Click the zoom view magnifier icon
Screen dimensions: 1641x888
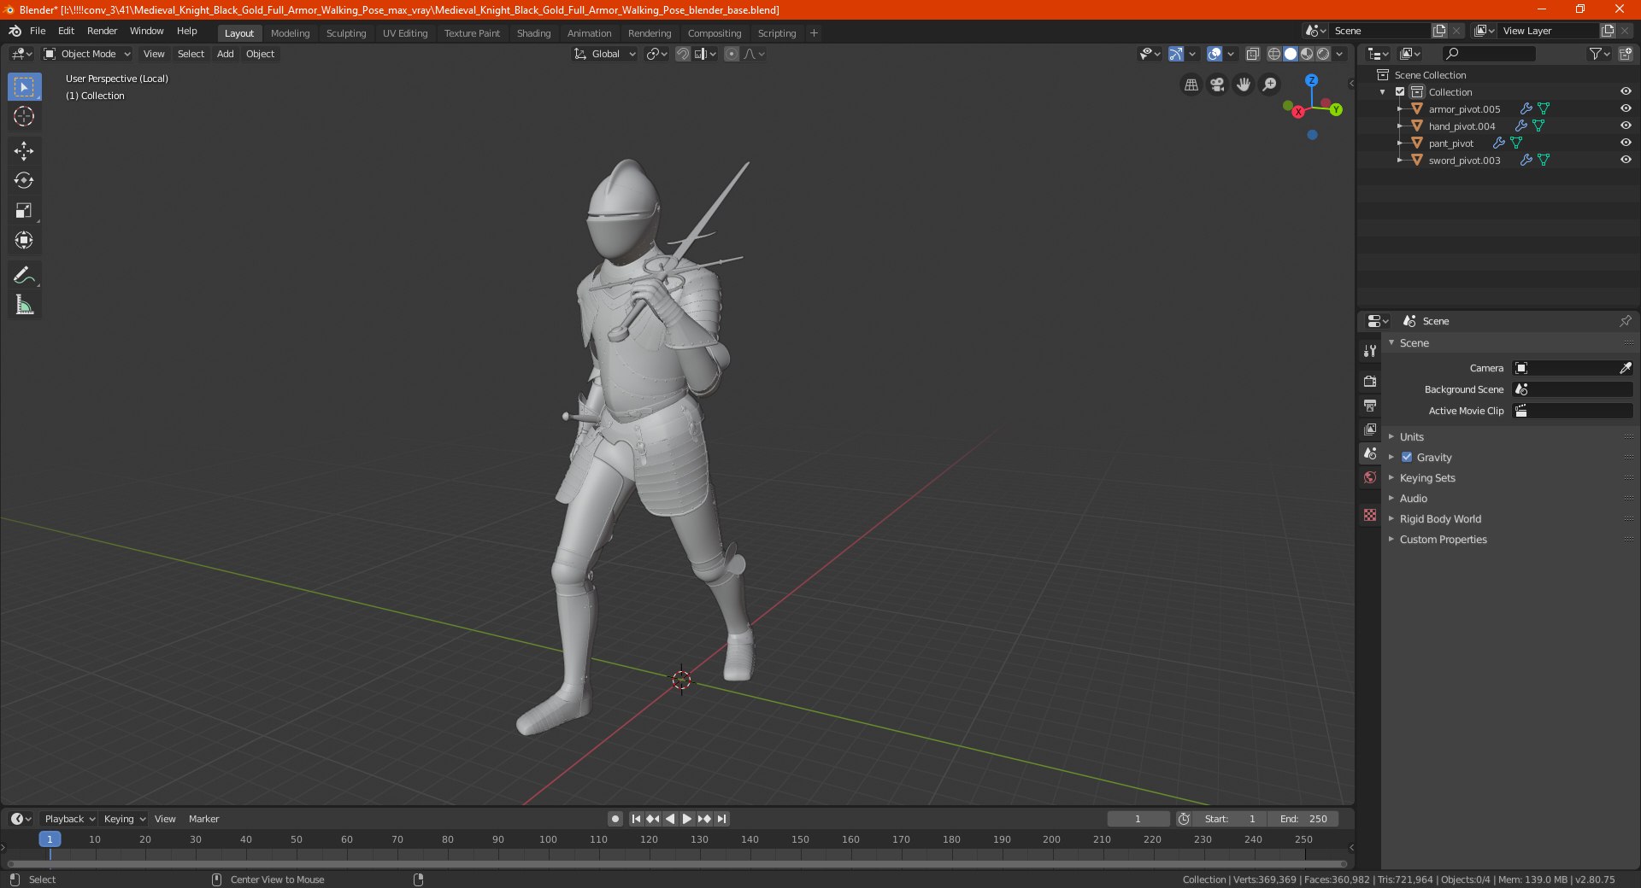1270,85
